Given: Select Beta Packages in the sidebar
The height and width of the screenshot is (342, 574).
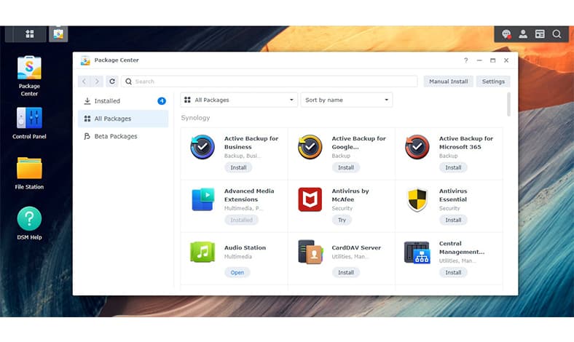Looking at the screenshot, I should 123,136.
